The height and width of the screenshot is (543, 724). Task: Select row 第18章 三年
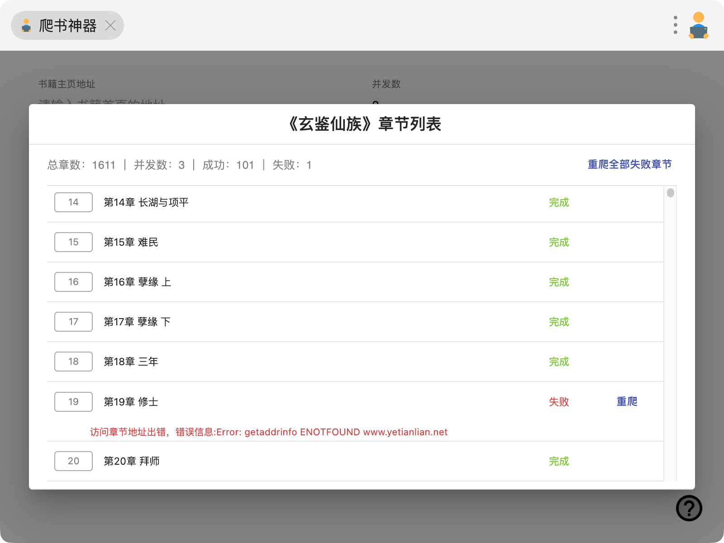tap(355, 362)
